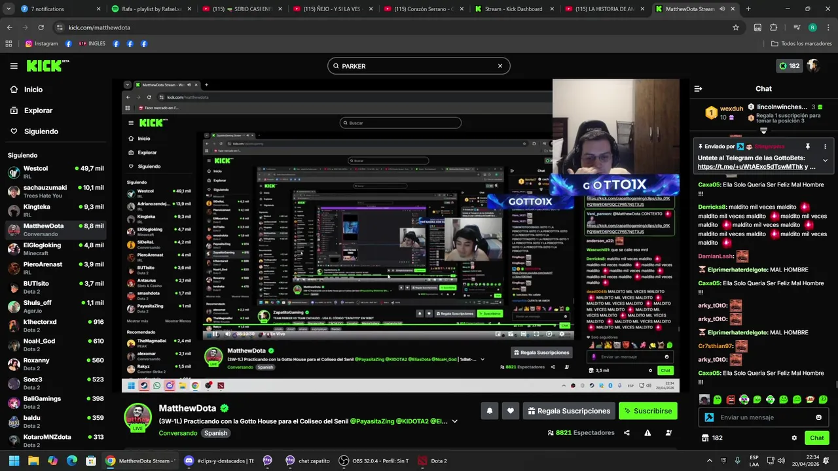Open the chat settings gear
The height and width of the screenshot is (471, 838).
pyautogui.click(x=794, y=438)
